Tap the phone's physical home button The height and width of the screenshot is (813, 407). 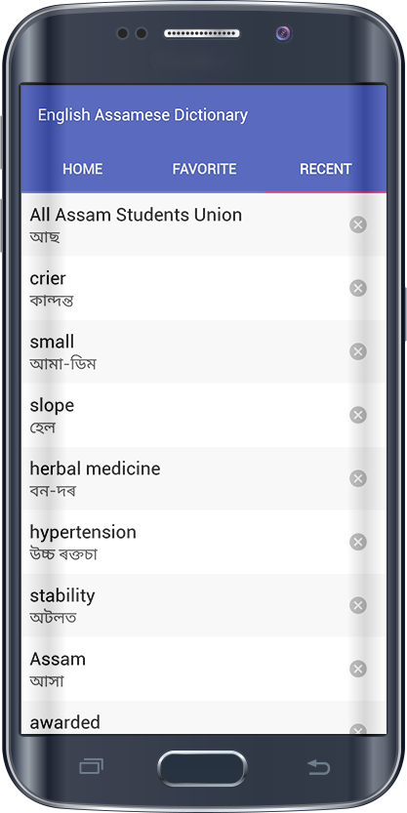[x=202, y=768]
